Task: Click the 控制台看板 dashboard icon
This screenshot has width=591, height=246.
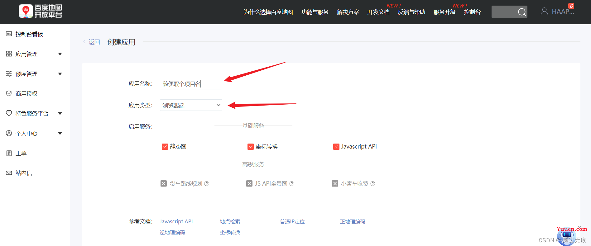Action: (9, 34)
